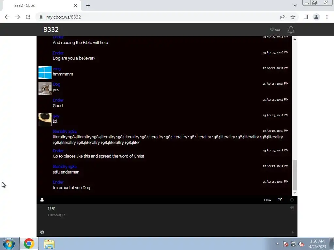Click the chat scrollbar up arrow

(x=295, y=39)
